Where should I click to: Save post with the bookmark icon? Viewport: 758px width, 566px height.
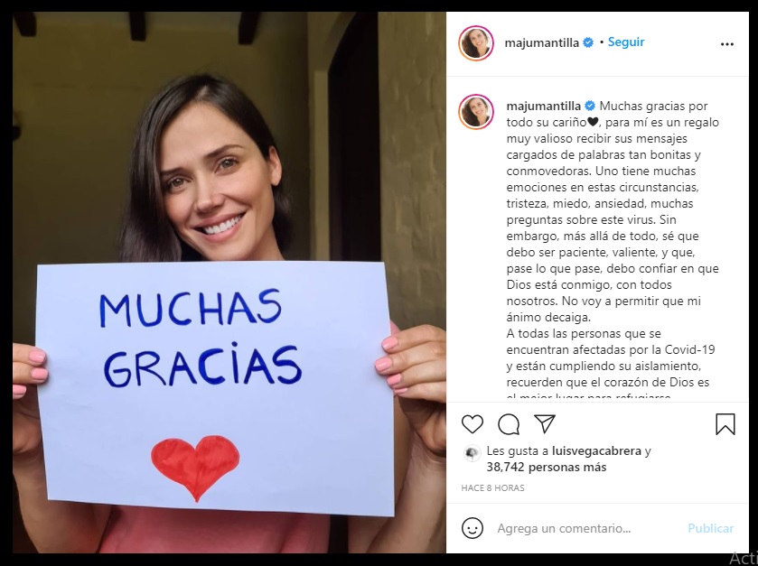click(725, 424)
